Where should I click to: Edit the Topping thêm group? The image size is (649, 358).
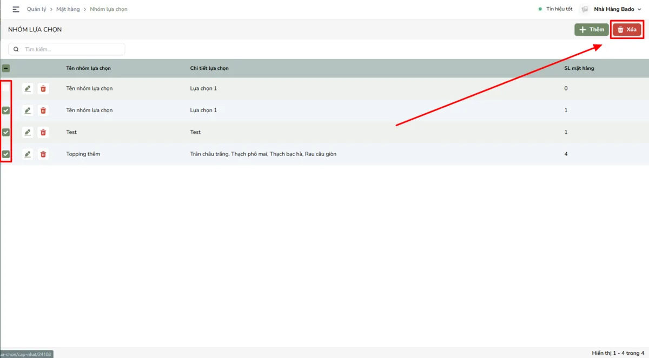28,154
